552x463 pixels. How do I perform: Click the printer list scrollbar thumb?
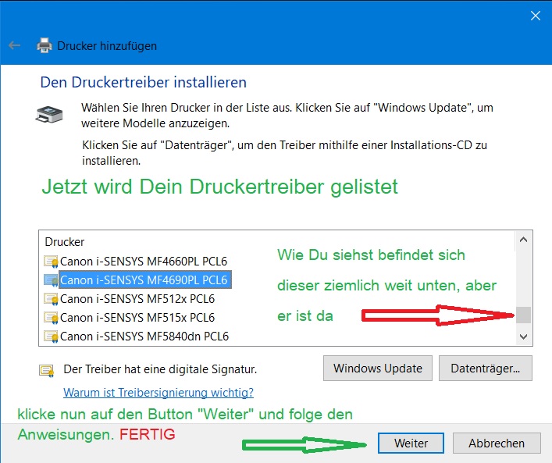523,315
